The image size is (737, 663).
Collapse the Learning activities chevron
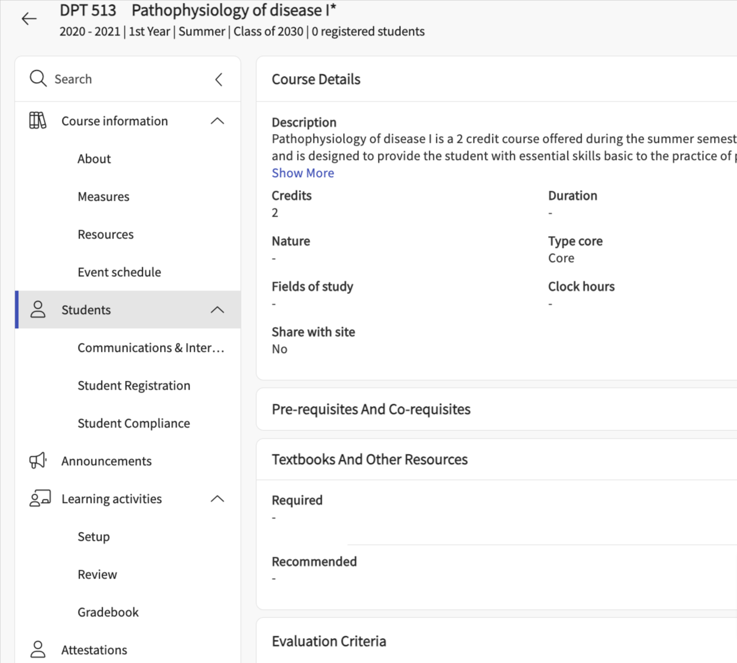(217, 499)
